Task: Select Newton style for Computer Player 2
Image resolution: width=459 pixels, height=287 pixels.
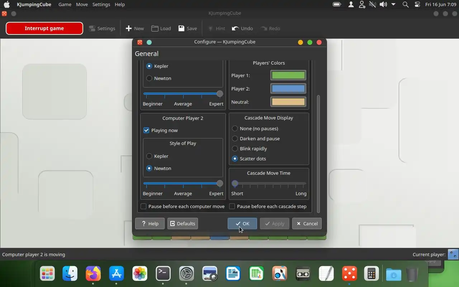Action: coord(159,168)
